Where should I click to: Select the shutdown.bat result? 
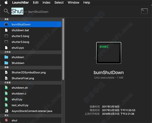(x=31, y=30)
